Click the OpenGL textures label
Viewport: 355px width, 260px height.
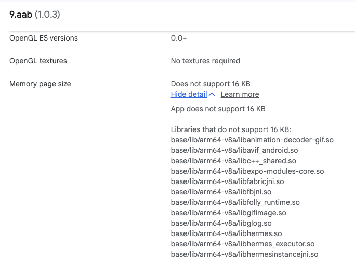(x=38, y=61)
